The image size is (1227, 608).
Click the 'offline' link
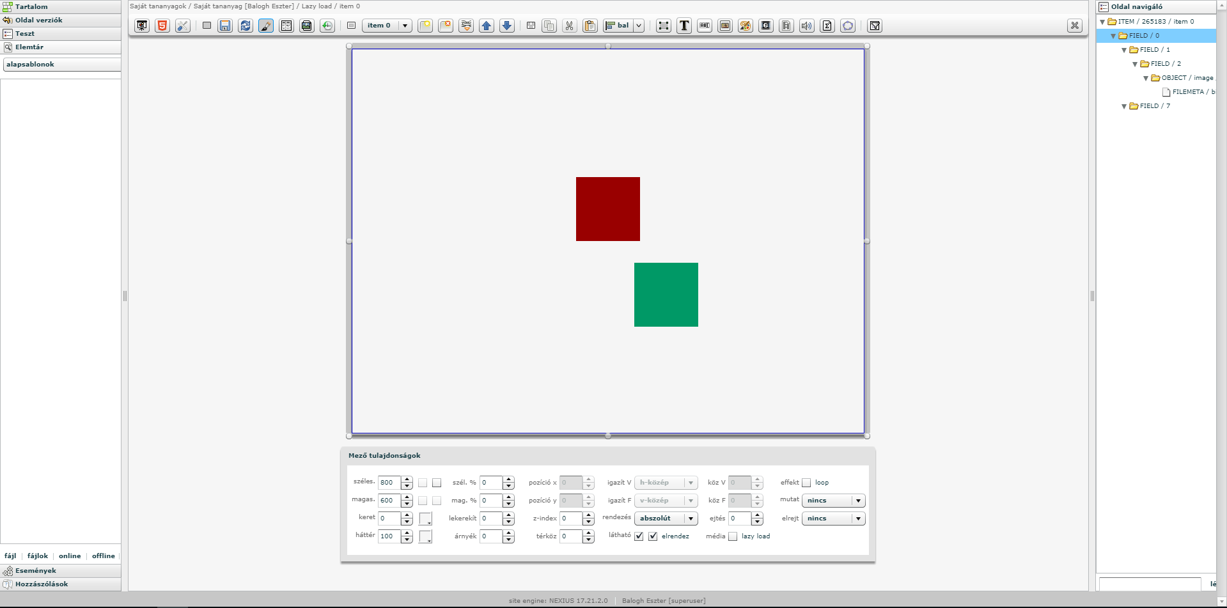(103, 556)
